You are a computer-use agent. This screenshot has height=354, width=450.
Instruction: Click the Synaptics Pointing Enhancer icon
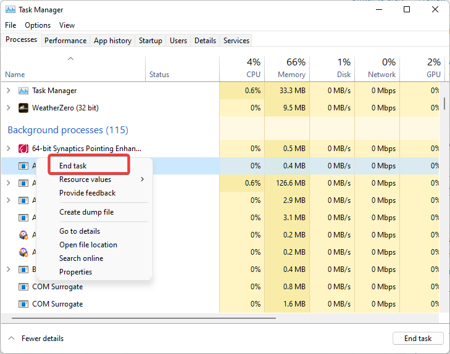(23, 149)
